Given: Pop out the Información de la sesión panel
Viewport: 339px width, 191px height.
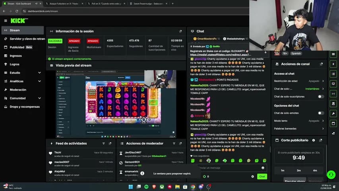Looking at the screenshot, I should (x=180, y=31).
